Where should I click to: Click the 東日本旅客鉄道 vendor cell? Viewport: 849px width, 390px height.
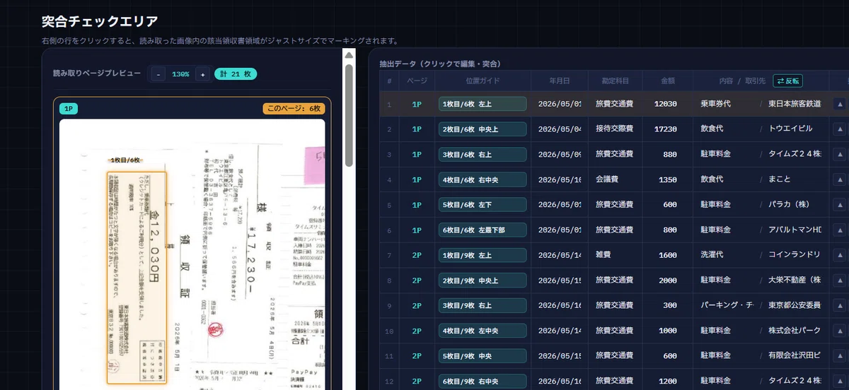coord(795,104)
